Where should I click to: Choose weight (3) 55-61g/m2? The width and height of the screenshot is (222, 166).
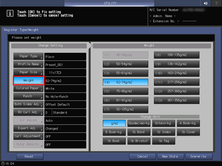(125, 73)
